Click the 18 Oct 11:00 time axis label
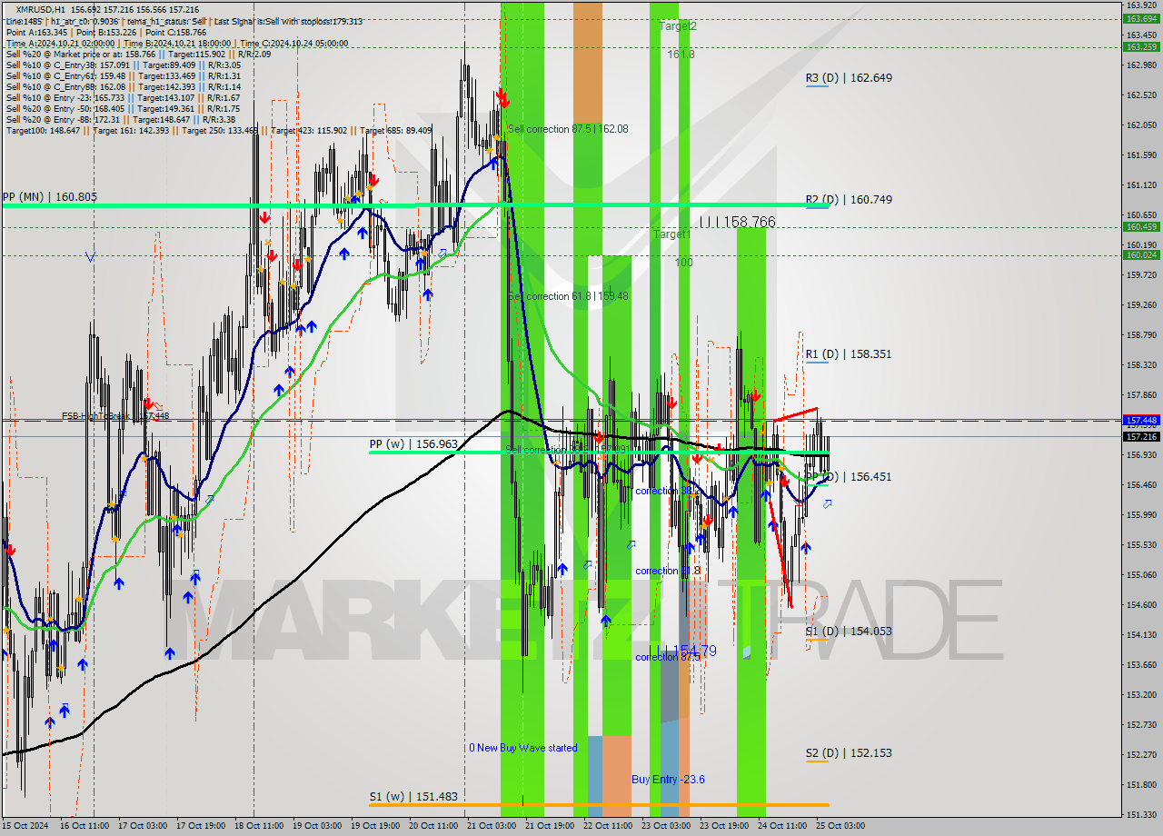This screenshot has width=1163, height=836. coord(258,826)
